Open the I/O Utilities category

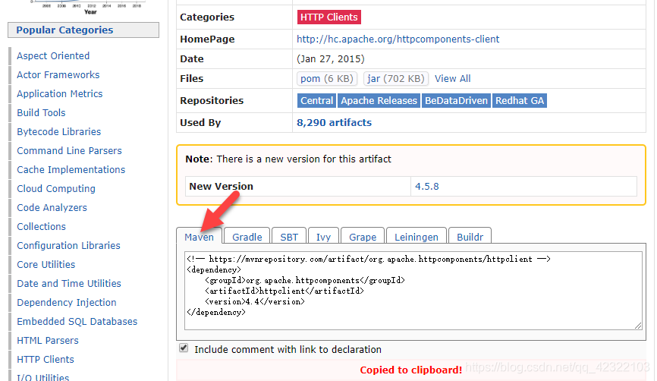[x=42, y=377]
